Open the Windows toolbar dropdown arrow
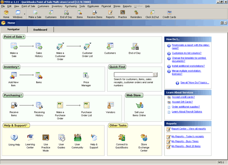 click(25, 14)
